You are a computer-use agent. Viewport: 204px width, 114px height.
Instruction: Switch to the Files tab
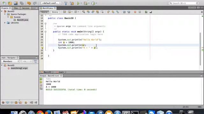tap(16, 8)
